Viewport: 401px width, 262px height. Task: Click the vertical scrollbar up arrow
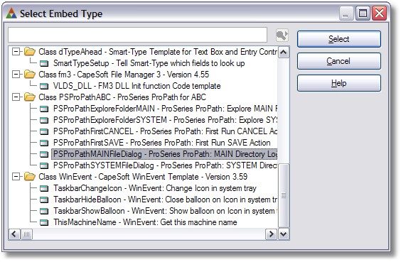[x=284, y=53]
